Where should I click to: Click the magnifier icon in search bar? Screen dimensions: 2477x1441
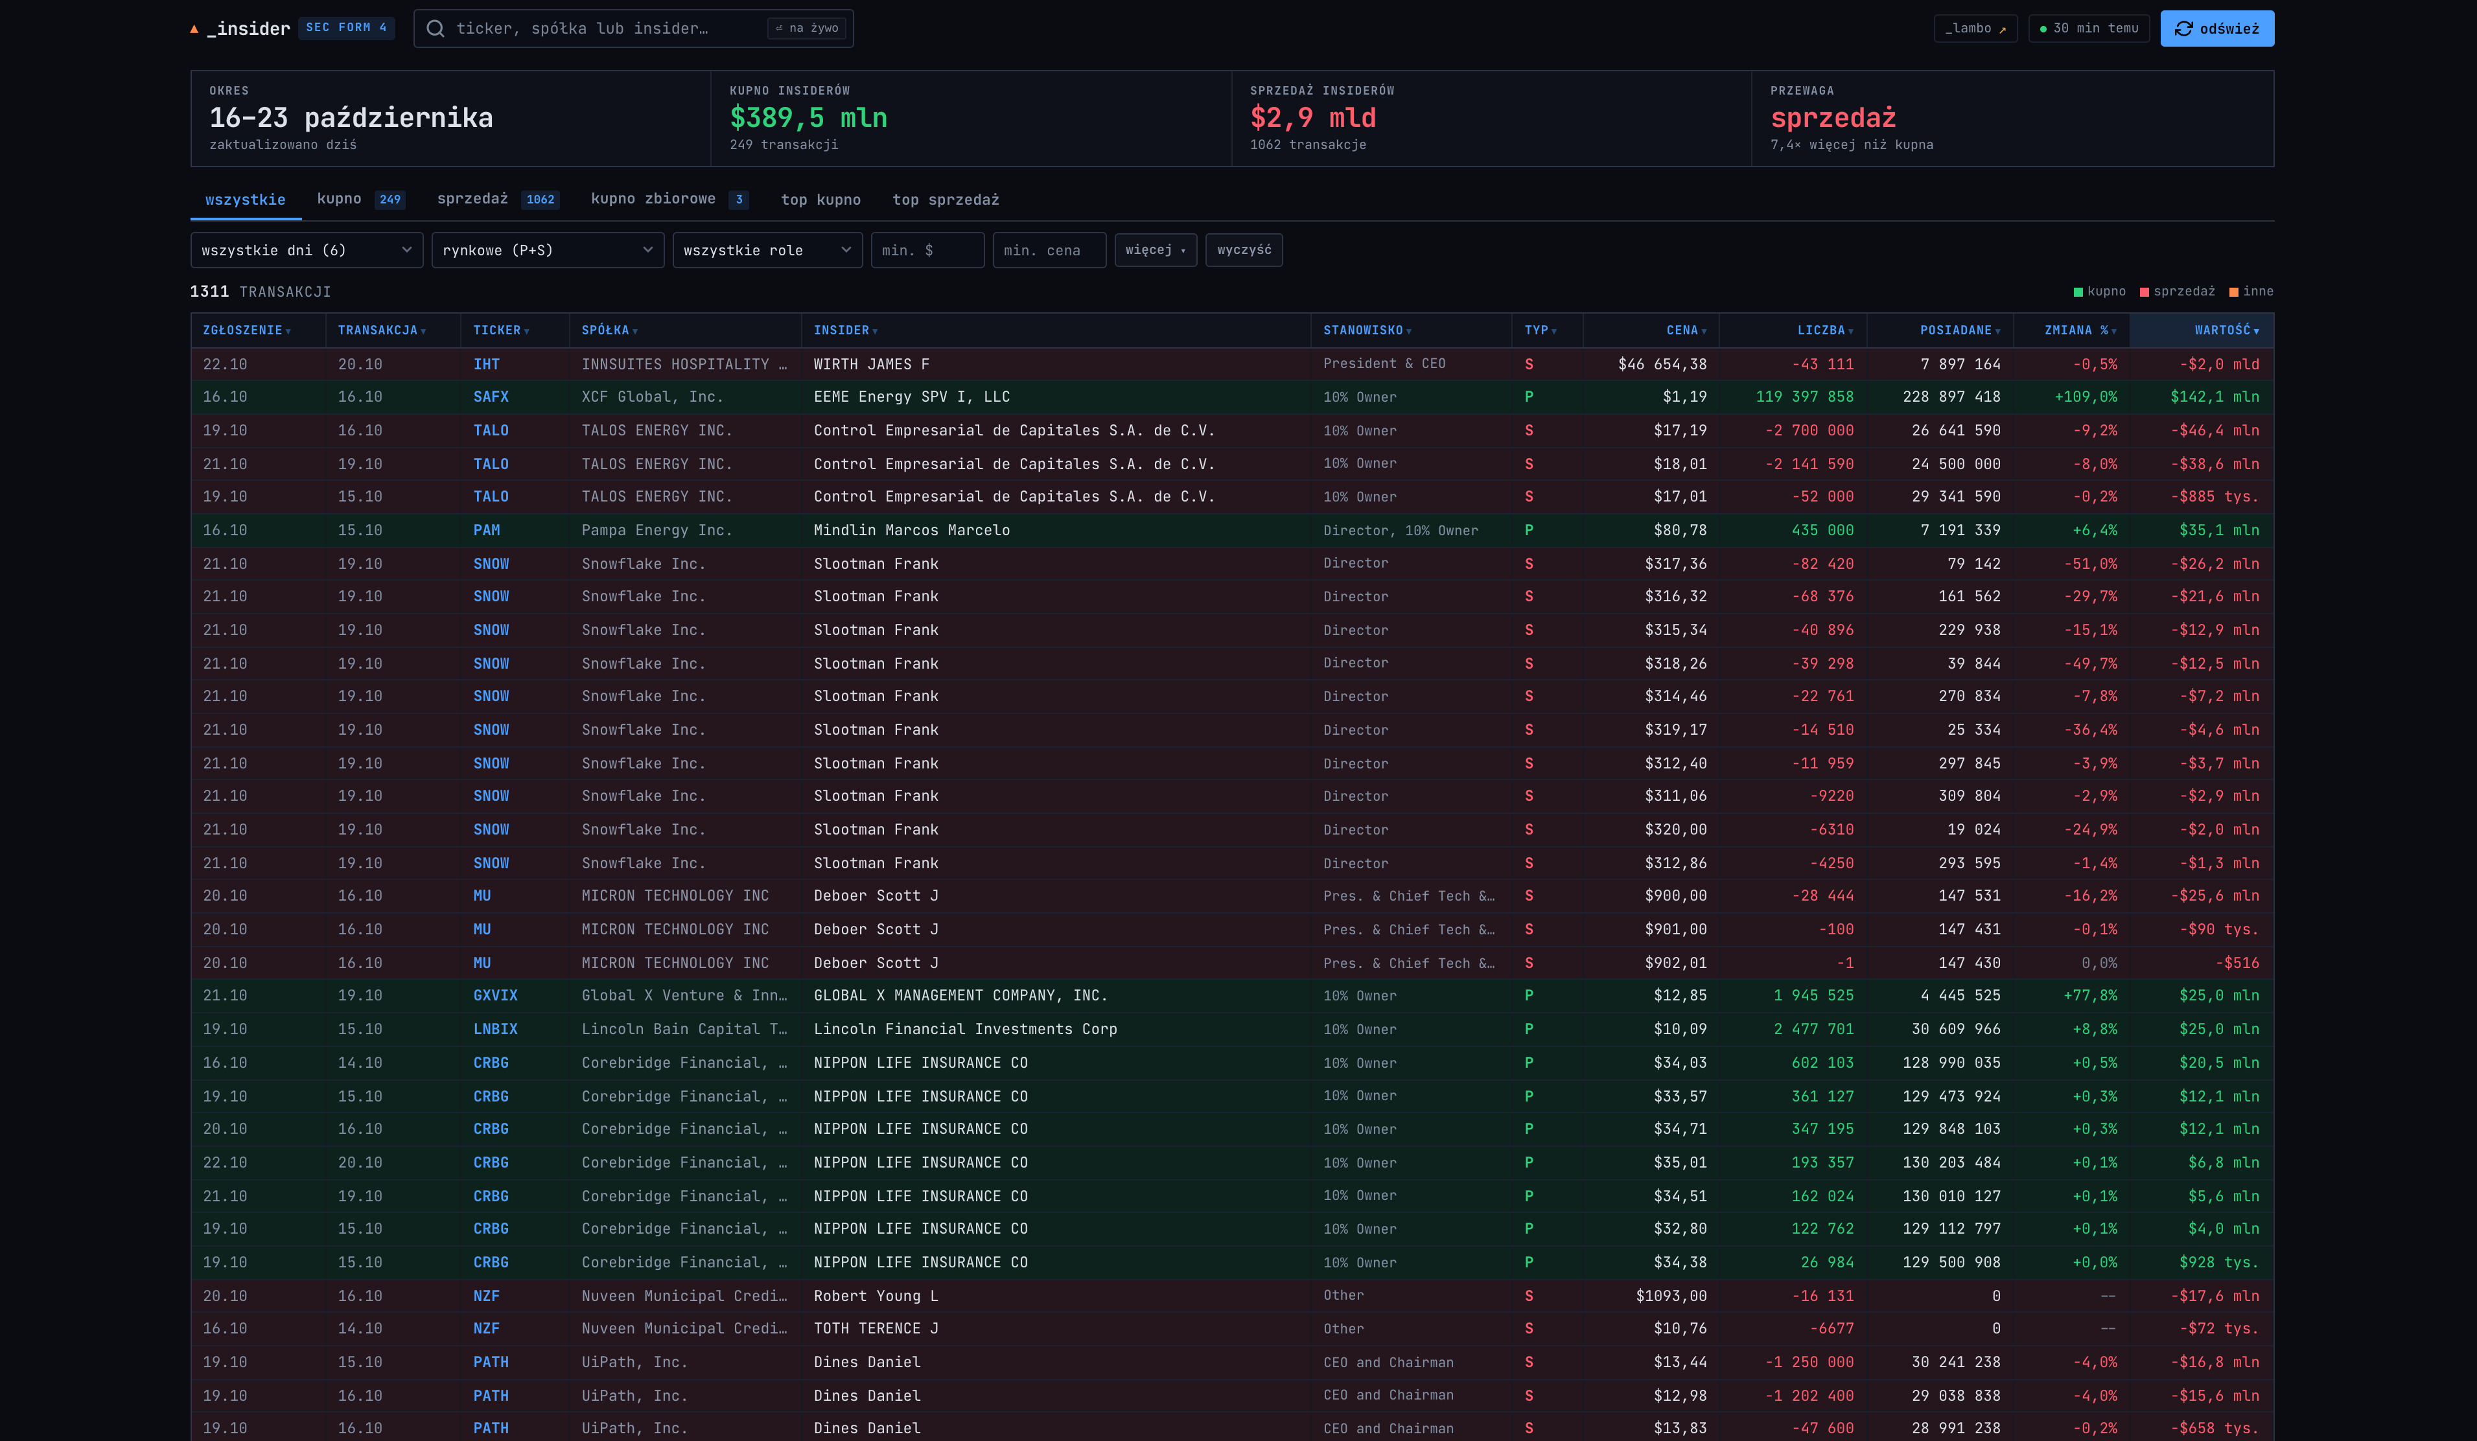click(436, 29)
